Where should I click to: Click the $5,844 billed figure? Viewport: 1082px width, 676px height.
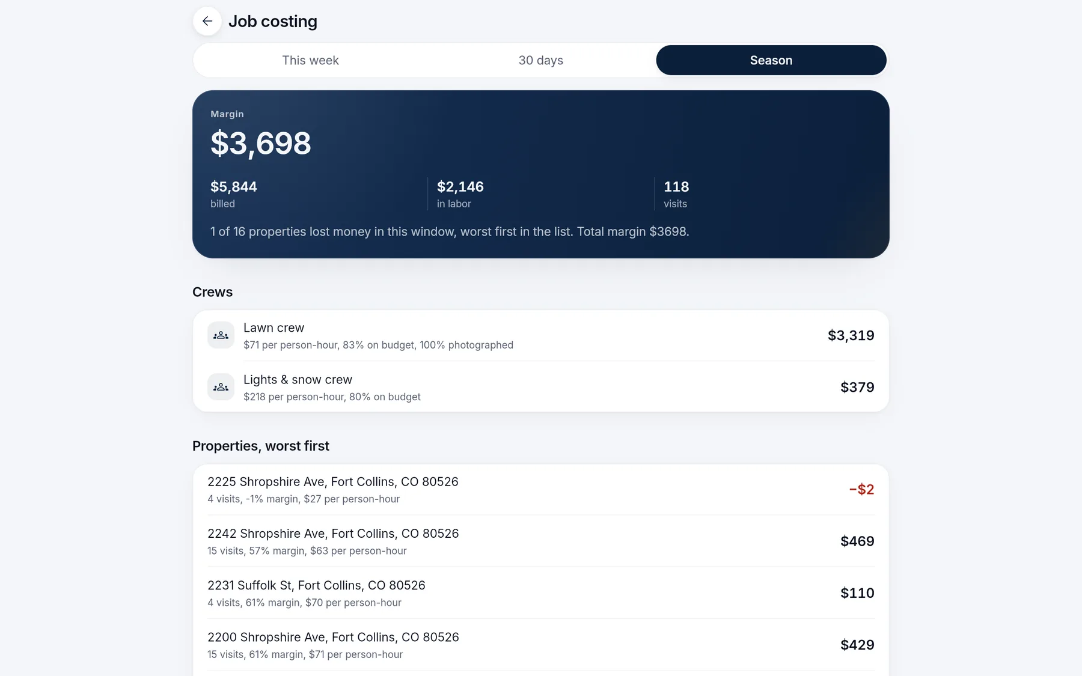[234, 187]
